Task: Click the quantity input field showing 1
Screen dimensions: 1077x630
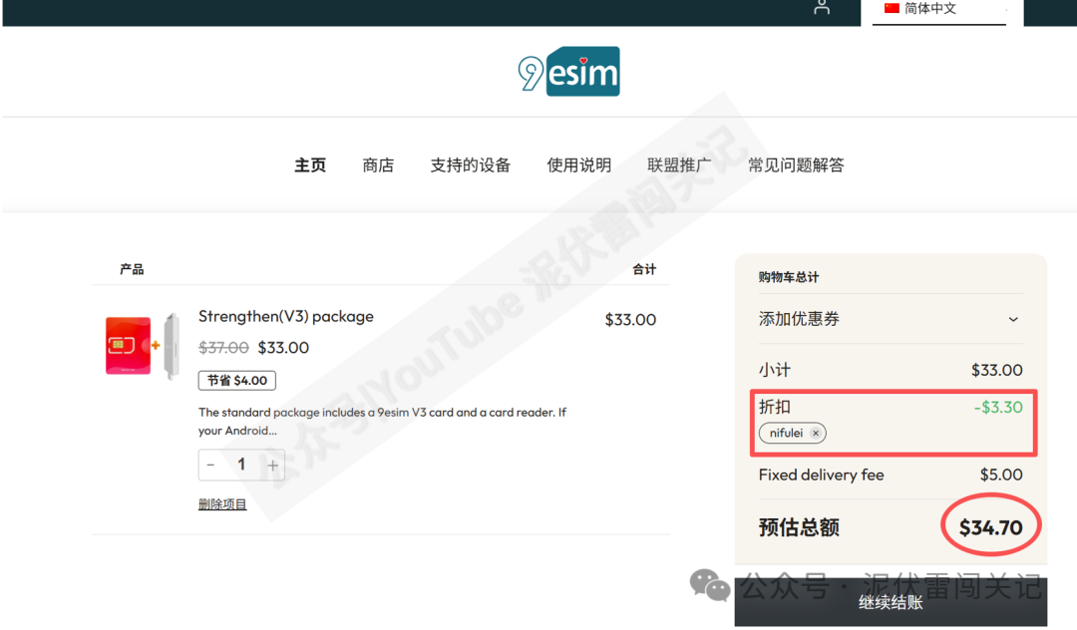Action: coord(241,465)
